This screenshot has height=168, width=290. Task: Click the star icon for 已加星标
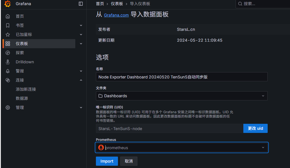8,35
